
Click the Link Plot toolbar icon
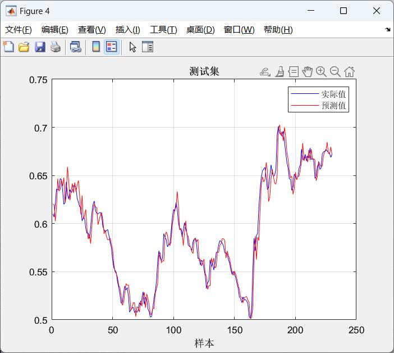pos(75,47)
